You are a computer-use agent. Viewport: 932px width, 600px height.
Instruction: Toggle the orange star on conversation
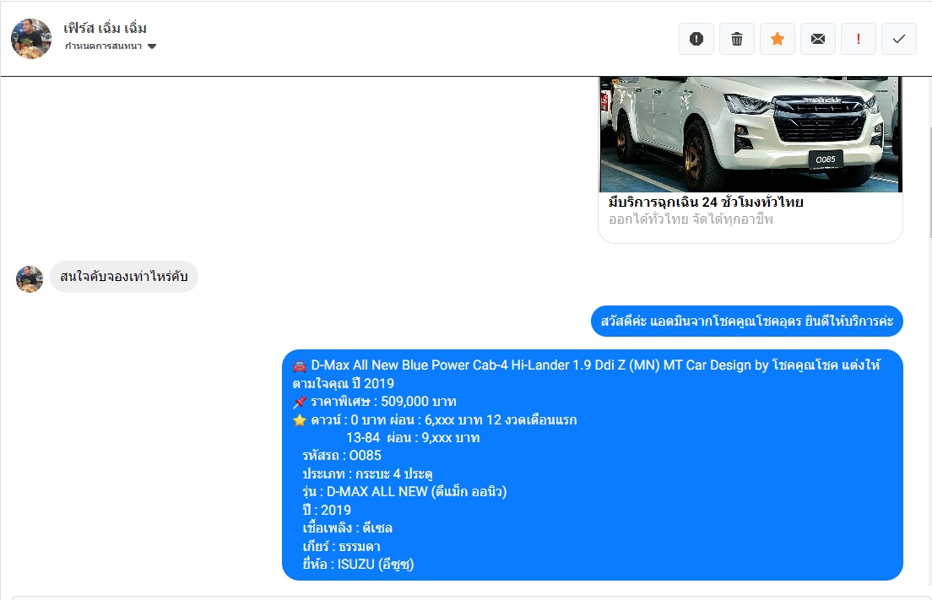(778, 39)
